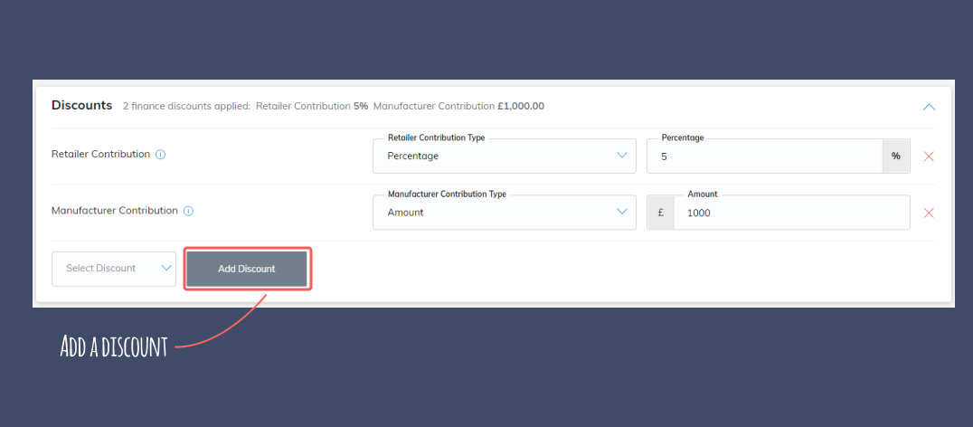Collapse the Discounts section chevron
The width and height of the screenshot is (973, 427).
(929, 107)
